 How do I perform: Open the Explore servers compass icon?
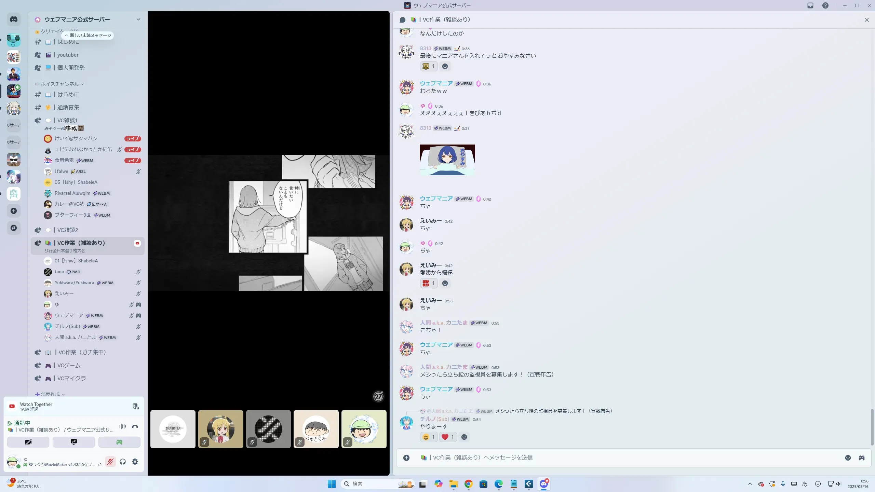[14, 228]
